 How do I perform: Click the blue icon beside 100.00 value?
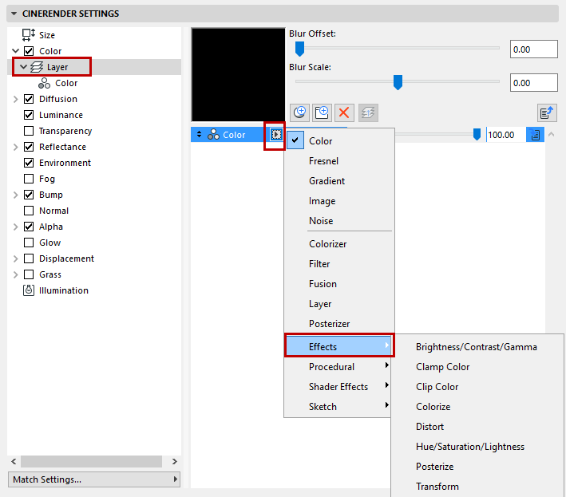point(535,135)
